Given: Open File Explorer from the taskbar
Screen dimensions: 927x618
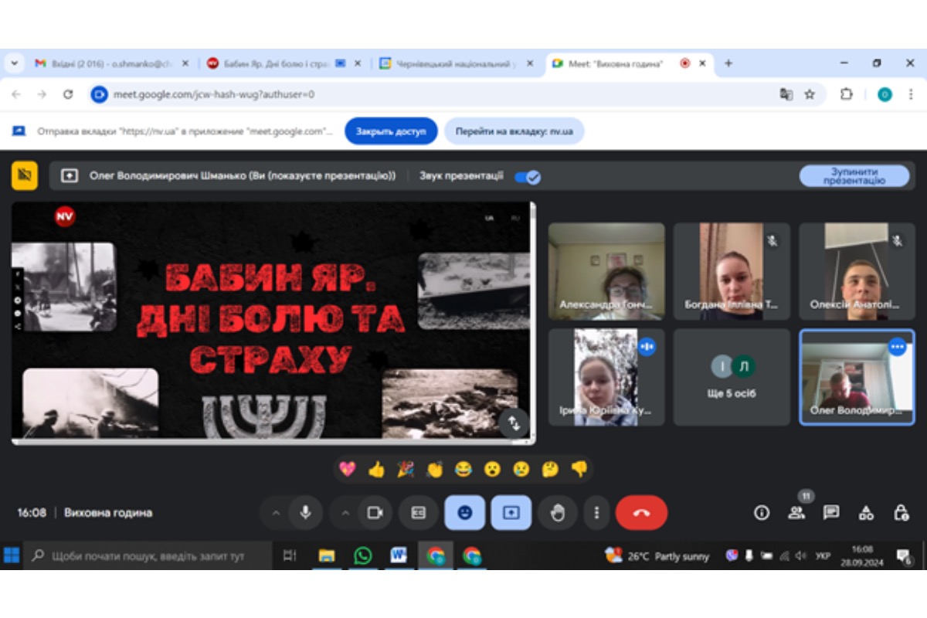Looking at the screenshot, I should (x=327, y=555).
